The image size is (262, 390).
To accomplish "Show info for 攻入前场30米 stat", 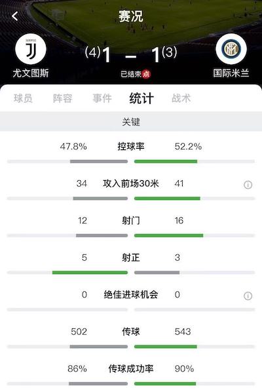I will click(248, 185).
